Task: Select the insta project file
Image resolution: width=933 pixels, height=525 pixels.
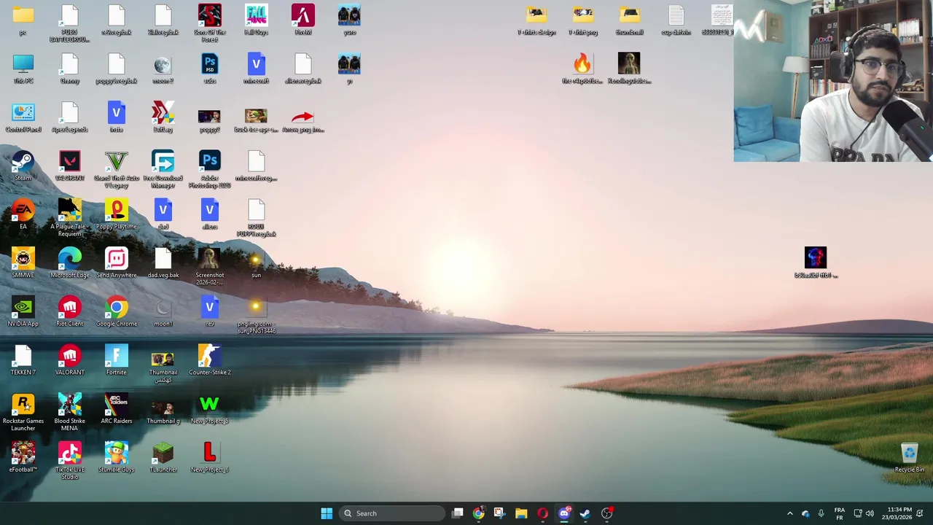Action: point(117,117)
